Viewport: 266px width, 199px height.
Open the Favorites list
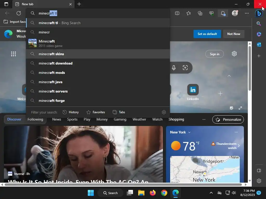[x=189, y=13]
